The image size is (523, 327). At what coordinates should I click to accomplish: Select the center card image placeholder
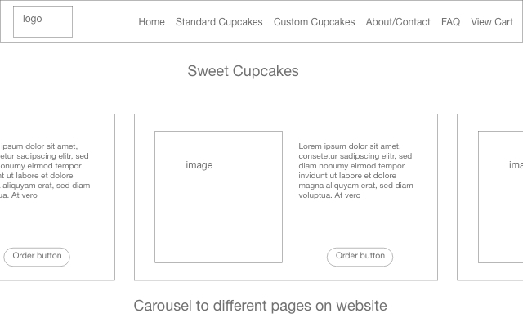(218, 197)
